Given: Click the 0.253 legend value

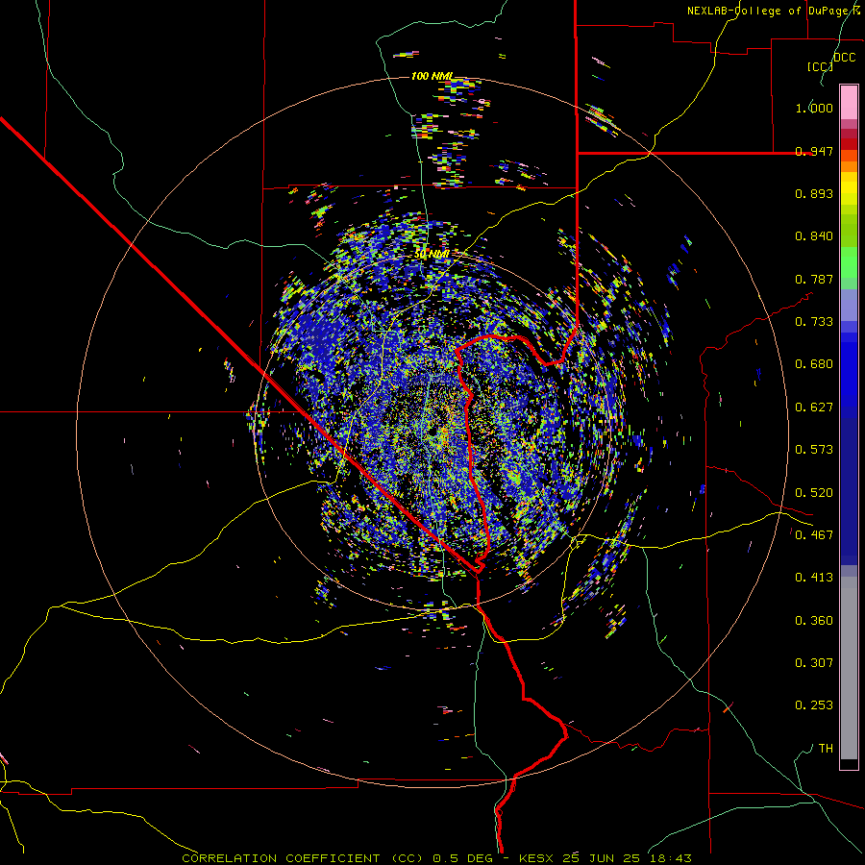Looking at the screenshot, I should [814, 705].
